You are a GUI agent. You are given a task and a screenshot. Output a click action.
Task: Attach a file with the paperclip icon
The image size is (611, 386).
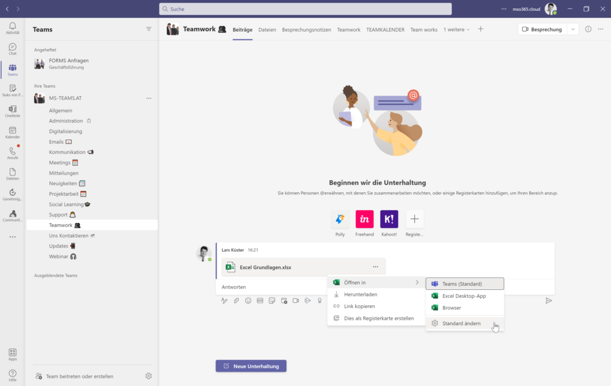pyautogui.click(x=236, y=301)
